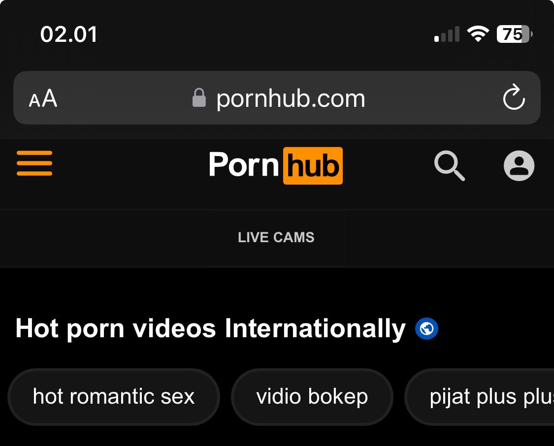Select the first search suggestion chip

tap(114, 397)
